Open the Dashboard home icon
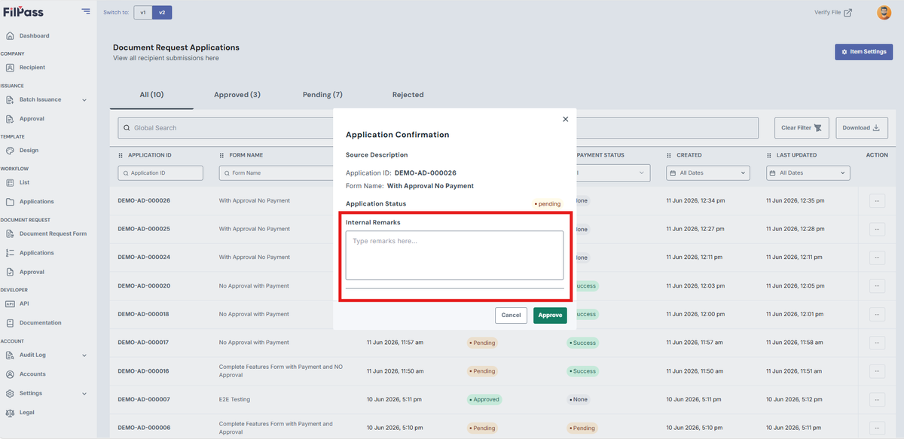 (x=10, y=35)
